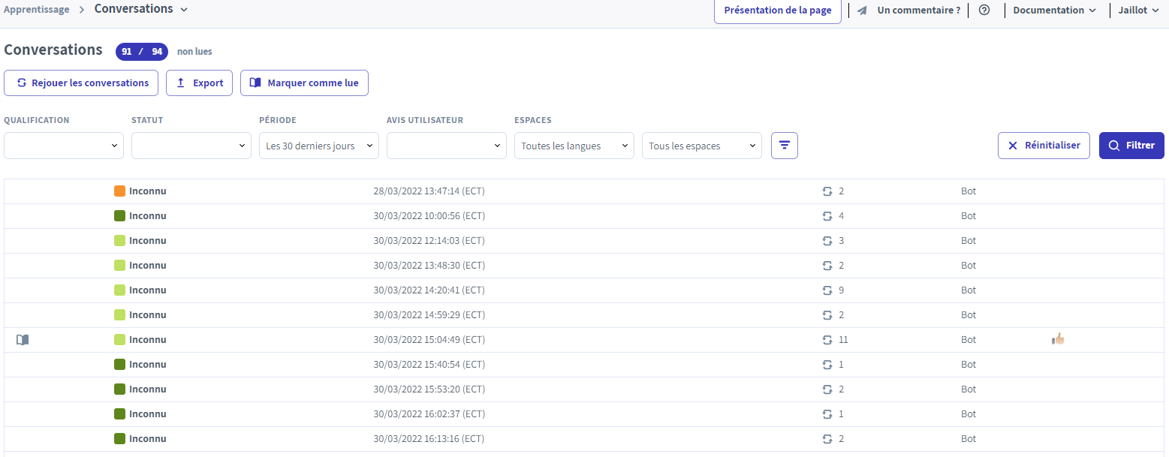Click replay icon on the 16:13:16 conversation
1169x457 pixels.
coord(827,439)
